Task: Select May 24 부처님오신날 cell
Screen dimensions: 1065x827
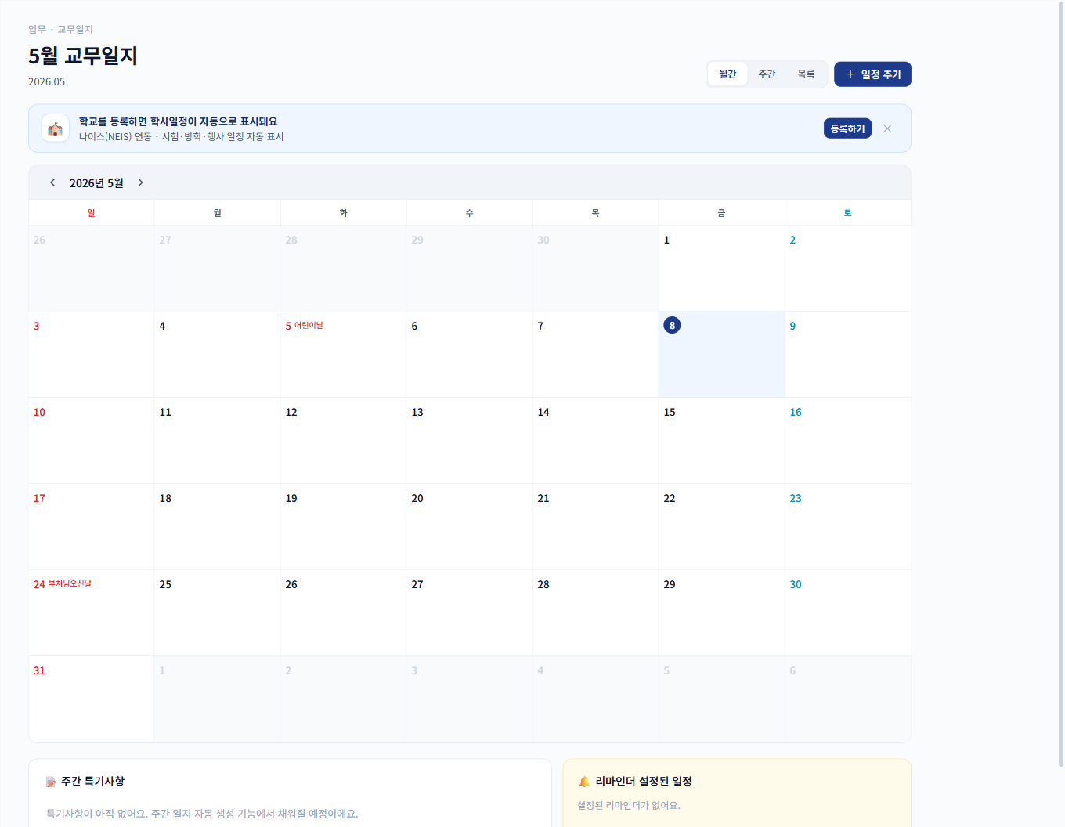Action: 91,613
